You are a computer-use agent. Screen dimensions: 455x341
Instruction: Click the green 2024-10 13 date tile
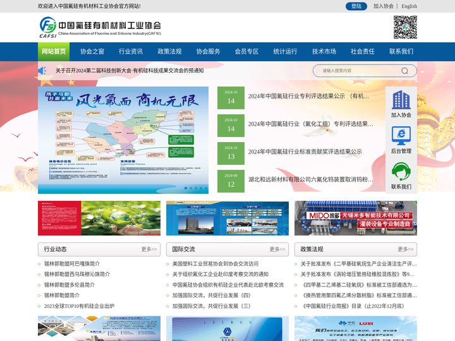tap(231, 153)
